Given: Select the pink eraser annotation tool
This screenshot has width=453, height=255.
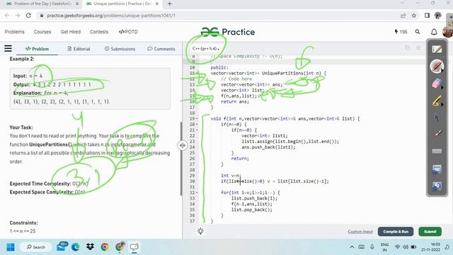Looking at the screenshot, I should (x=437, y=84).
